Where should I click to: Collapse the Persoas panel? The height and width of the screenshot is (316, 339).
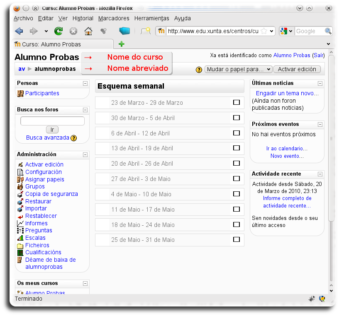[85, 83]
